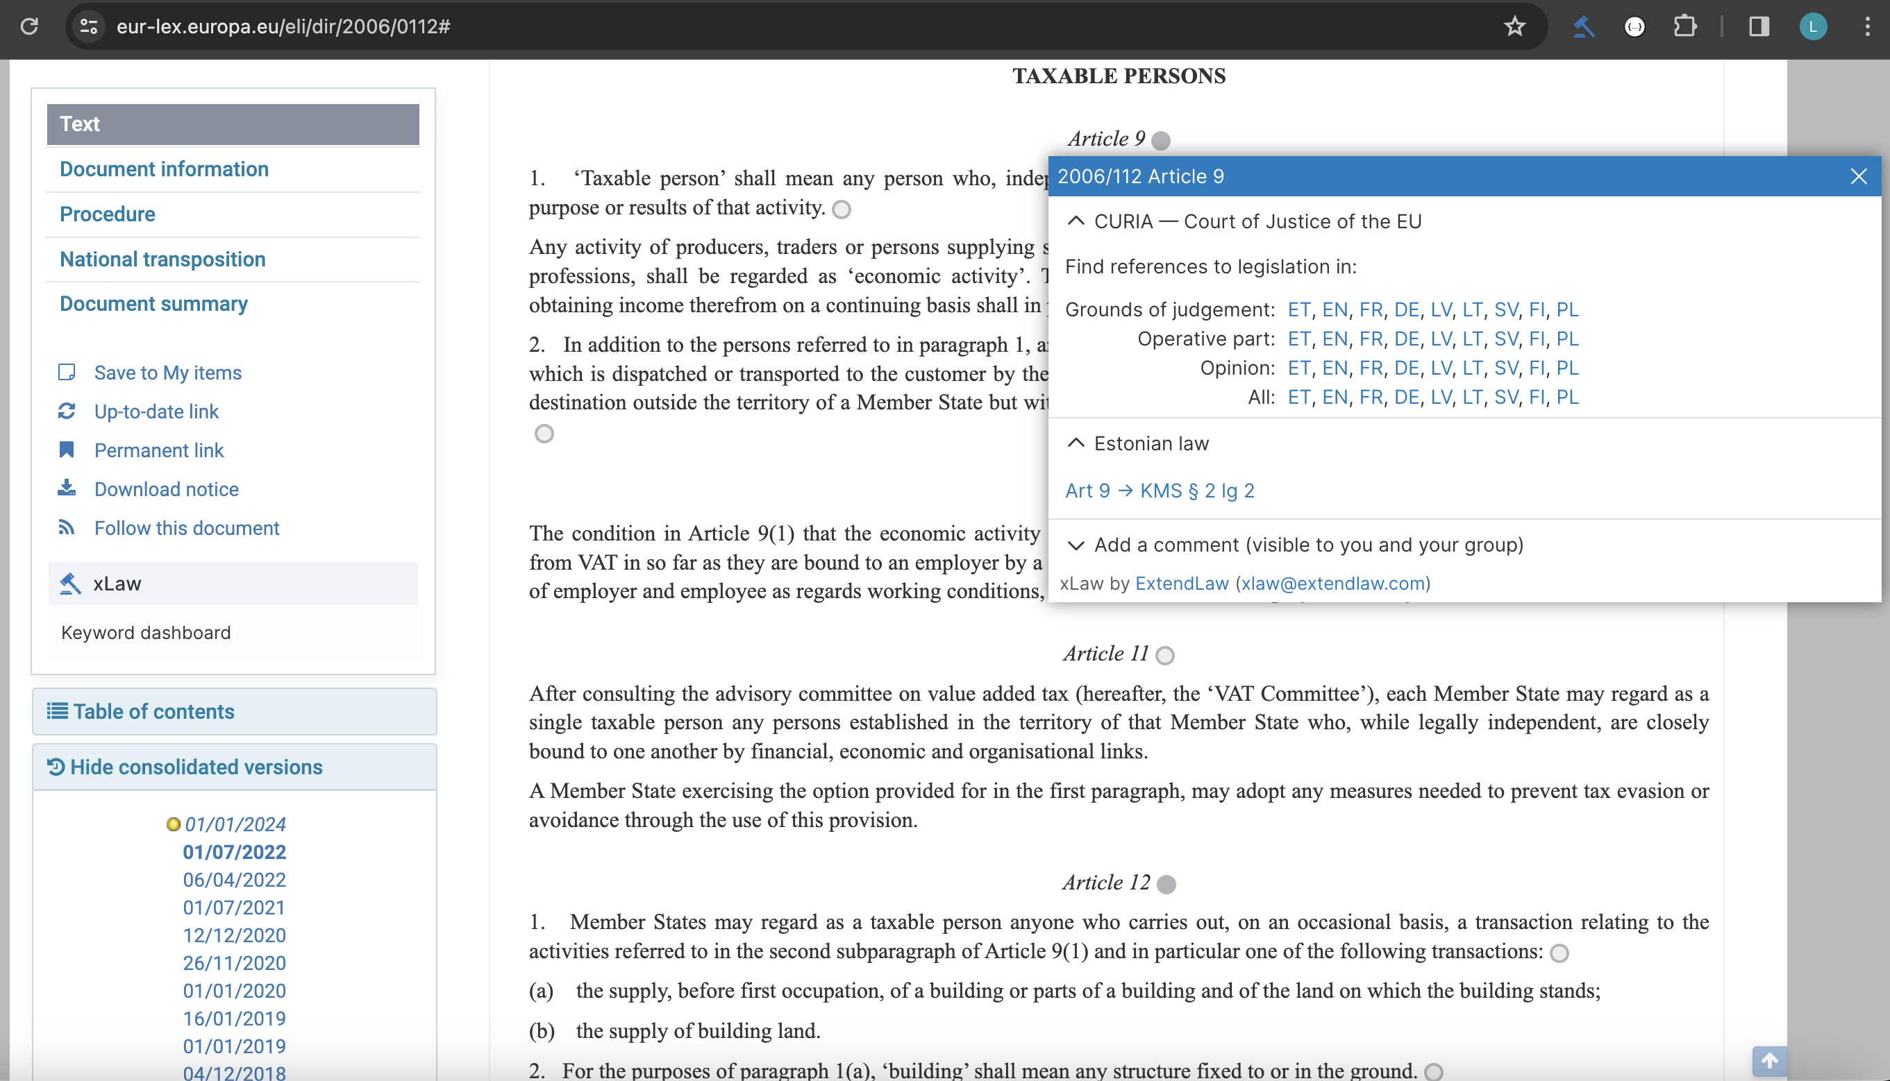Image resolution: width=1890 pixels, height=1081 pixels.
Task: Open the National transposition tab
Action: pos(162,259)
